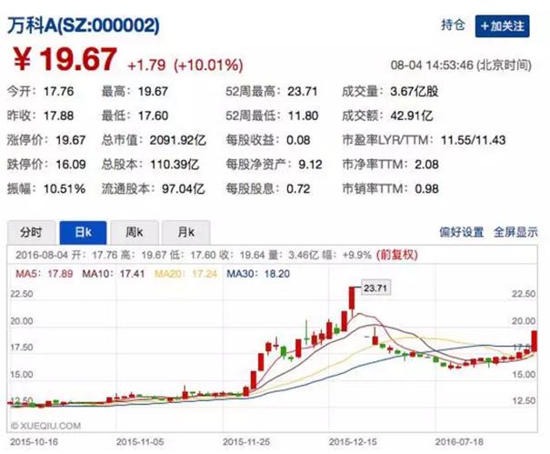
Task: Switch to the 周k weekly tab
Action: click(x=135, y=232)
